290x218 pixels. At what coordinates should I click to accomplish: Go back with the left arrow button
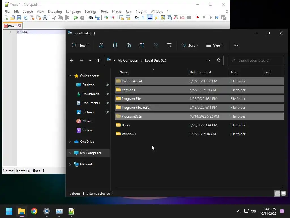pyautogui.click(x=72, y=60)
